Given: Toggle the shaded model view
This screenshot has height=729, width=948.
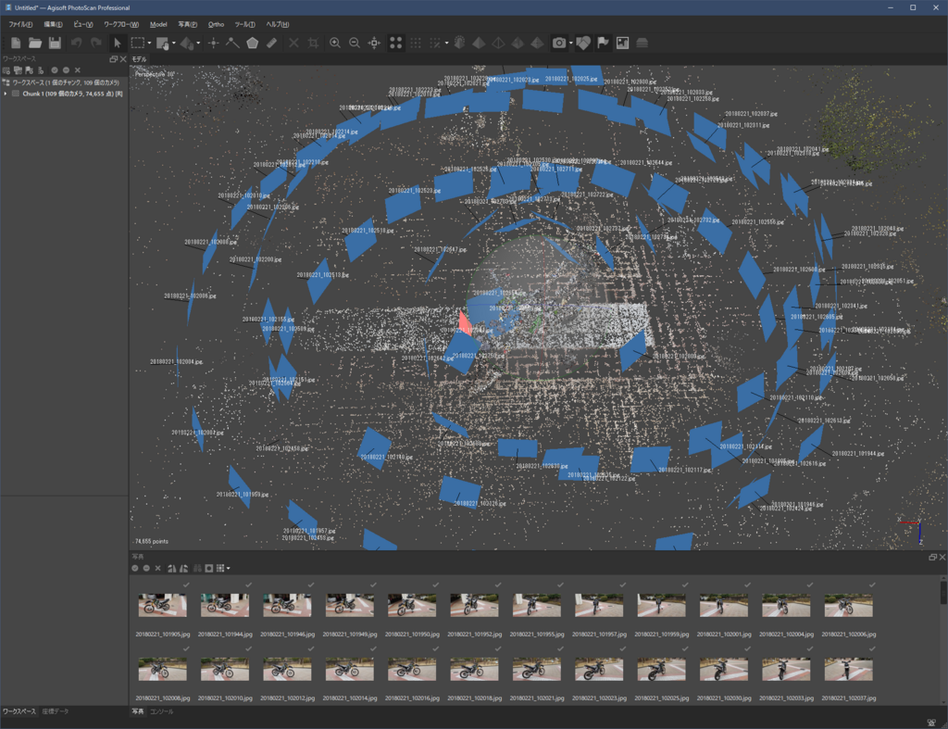Looking at the screenshot, I should [x=479, y=43].
